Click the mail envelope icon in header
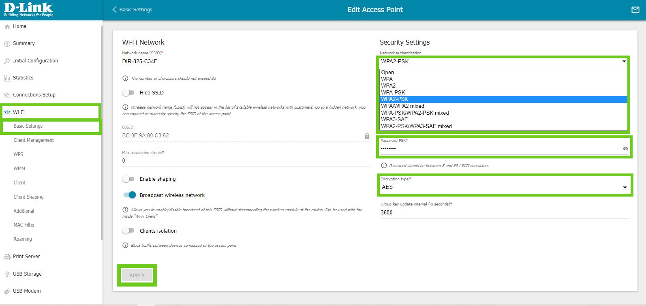This screenshot has width=646, height=306. click(635, 10)
